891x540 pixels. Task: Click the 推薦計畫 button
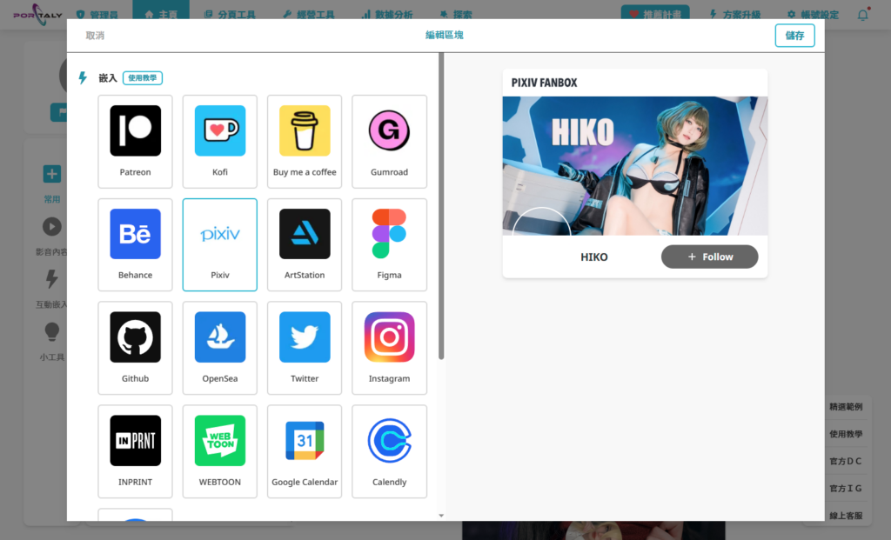pos(655,14)
